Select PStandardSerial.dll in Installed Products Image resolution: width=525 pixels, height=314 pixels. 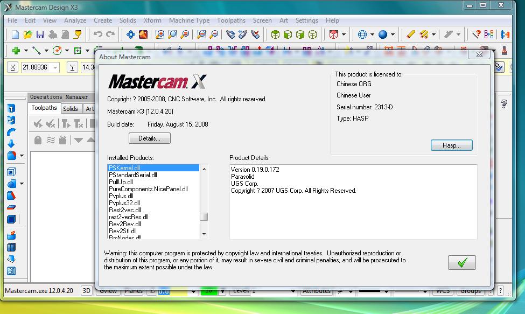tap(133, 175)
